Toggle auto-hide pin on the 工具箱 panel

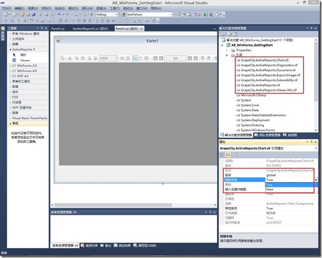point(42,28)
